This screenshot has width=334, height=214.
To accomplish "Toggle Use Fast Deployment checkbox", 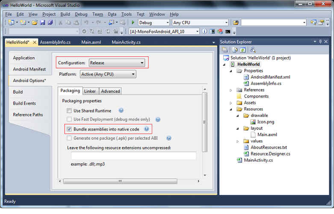I will coord(69,119).
